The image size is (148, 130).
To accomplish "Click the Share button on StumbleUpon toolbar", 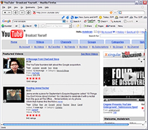I will (88, 26).
